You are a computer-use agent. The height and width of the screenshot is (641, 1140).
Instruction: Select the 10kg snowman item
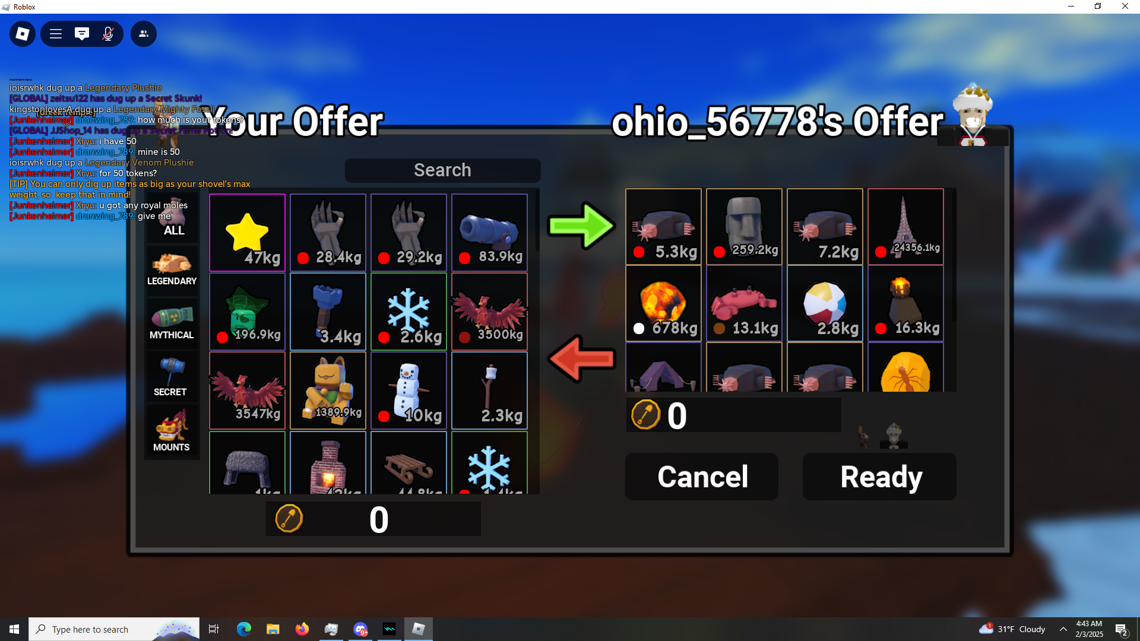[x=408, y=391]
